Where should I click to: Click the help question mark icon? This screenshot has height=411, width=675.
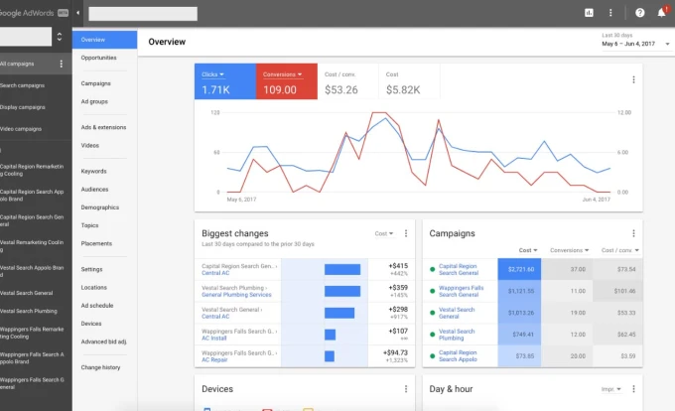(x=639, y=13)
